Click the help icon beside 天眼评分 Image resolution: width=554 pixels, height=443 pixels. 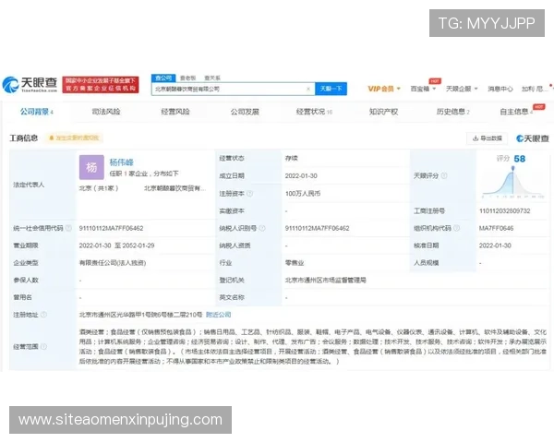tap(444, 175)
